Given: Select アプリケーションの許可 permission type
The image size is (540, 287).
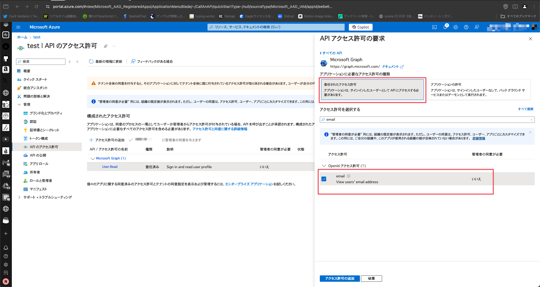Looking at the screenshot, I should tap(479, 90).
